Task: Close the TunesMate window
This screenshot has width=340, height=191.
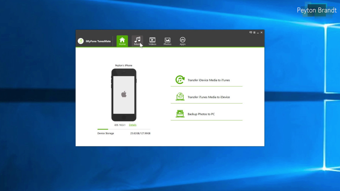Action: tap(262, 32)
